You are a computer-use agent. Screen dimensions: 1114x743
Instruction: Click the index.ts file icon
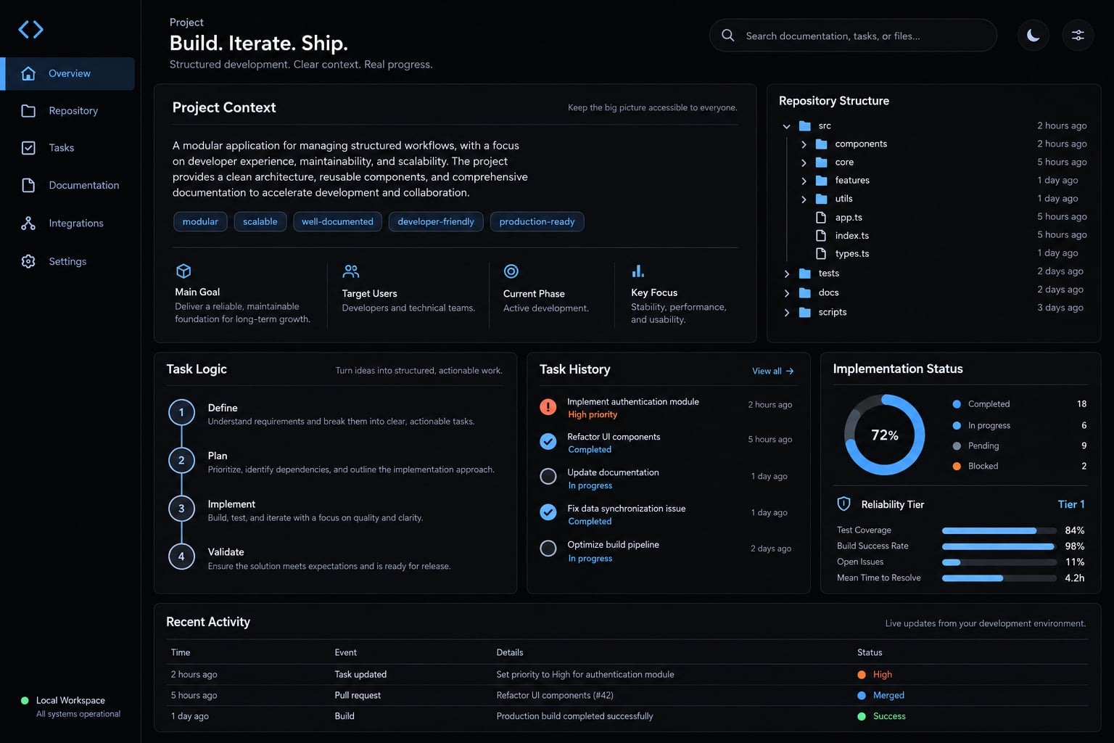pos(821,235)
